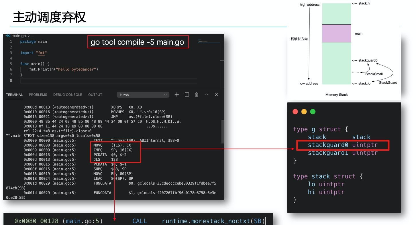416x225 pixels.
Task: Click the fmt.Println("hello bytedancer") line
Action: pos(64,69)
